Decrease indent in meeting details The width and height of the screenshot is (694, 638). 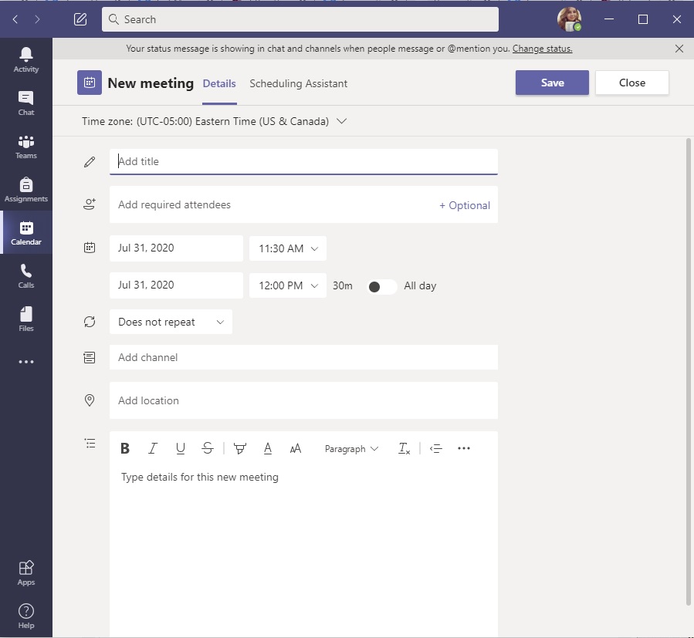click(x=436, y=449)
